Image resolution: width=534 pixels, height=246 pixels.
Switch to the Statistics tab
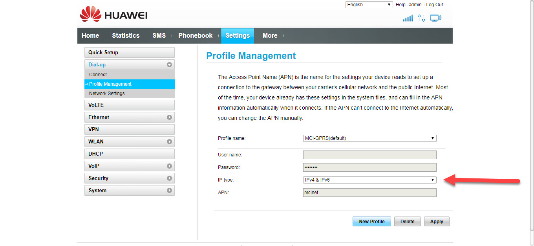click(126, 36)
